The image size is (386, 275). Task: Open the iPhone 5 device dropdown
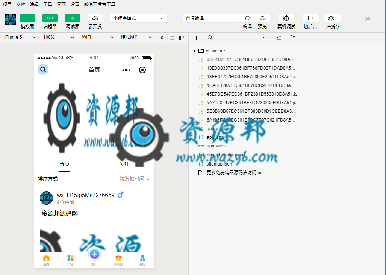(20, 38)
